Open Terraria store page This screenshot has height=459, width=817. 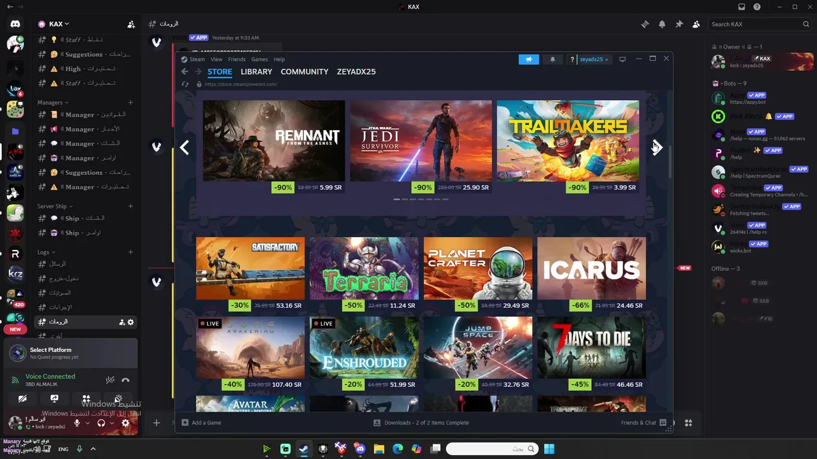click(x=364, y=268)
